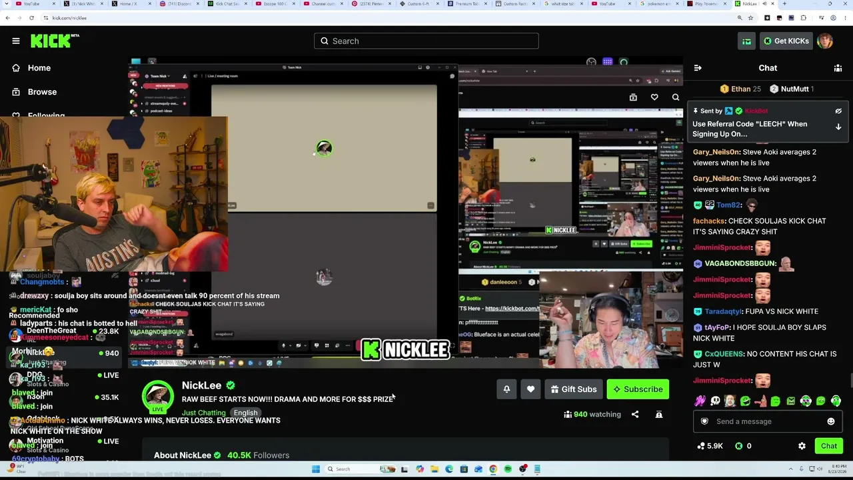Open File Explorer from taskbar

click(434, 469)
